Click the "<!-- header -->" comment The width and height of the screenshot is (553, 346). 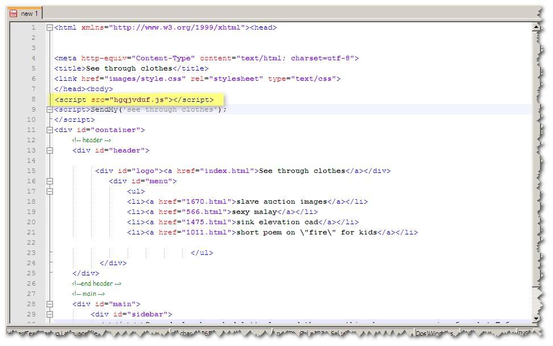[92, 140]
